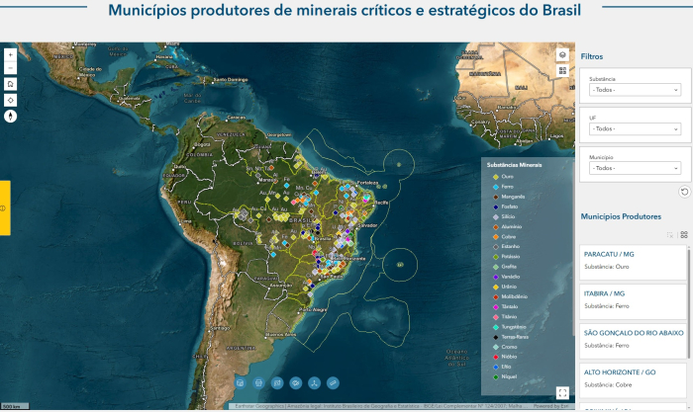The image size is (693, 412).
Task: Zoom in on the map
Action: pyautogui.click(x=10, y=55)
